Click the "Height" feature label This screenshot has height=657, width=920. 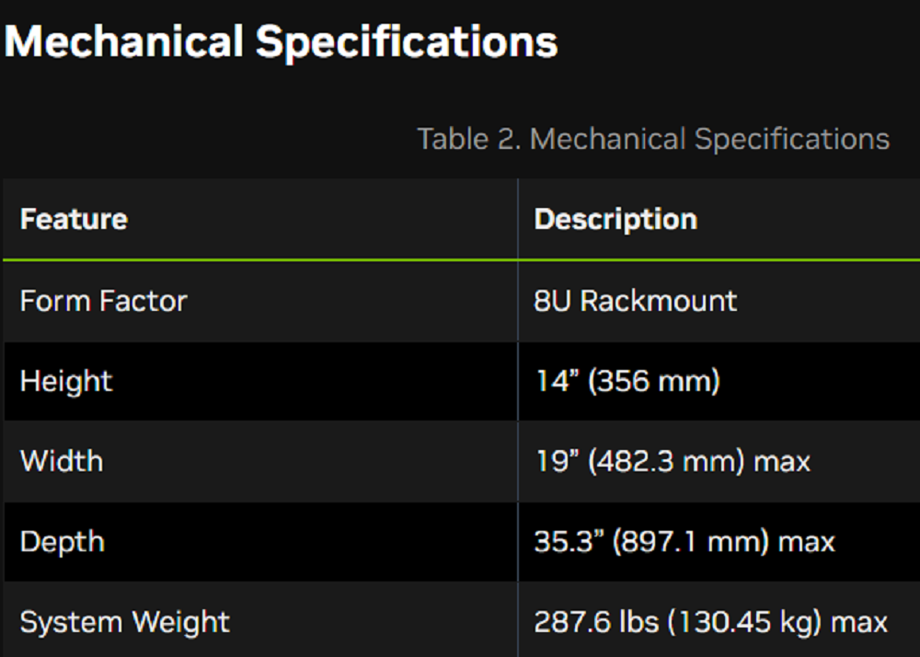(66, 381)
